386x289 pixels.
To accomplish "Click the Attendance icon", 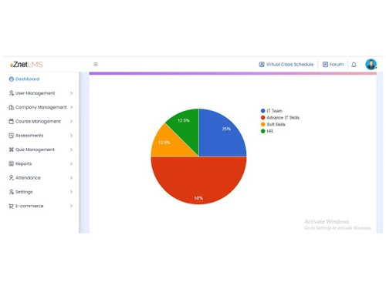I will tap(11, 178).
